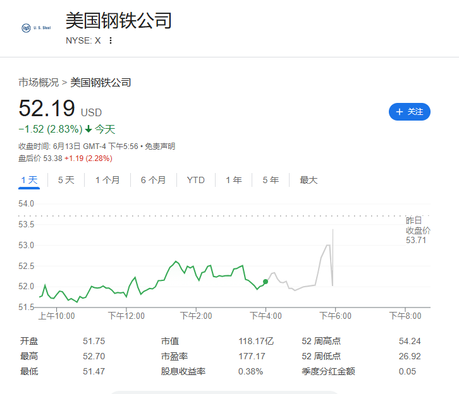The image size is (459, 394).
Task: Click the 市值 row label
Action: (170, 341)
